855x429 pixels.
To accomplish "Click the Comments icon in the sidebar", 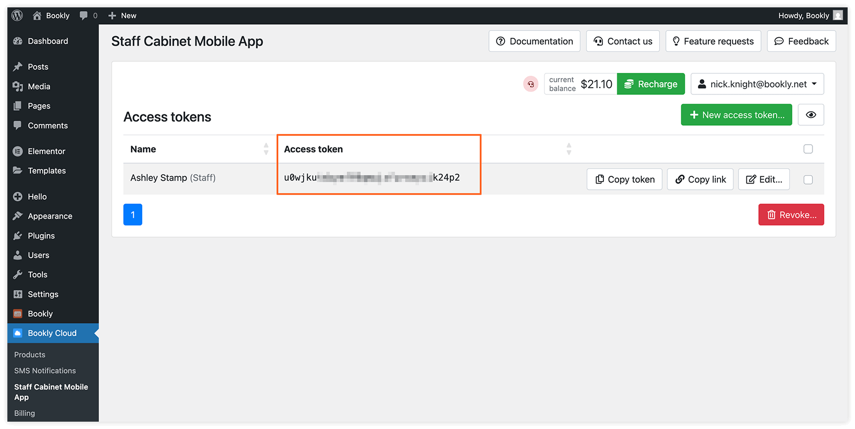I will tap(18, 125).
